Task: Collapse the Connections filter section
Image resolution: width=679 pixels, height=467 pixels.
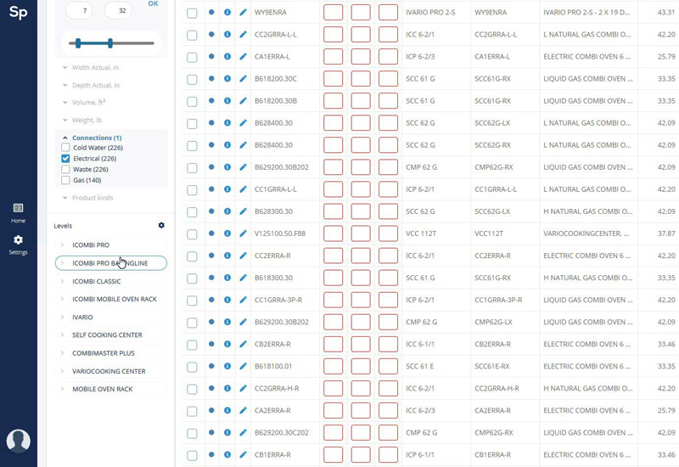Action: (96, 138)
